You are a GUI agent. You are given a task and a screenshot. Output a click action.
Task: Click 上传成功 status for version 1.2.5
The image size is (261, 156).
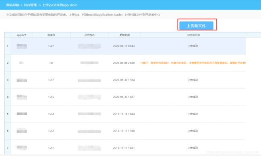(193, 97)
